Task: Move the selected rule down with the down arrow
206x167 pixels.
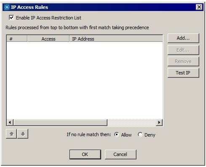Action: 23,134
